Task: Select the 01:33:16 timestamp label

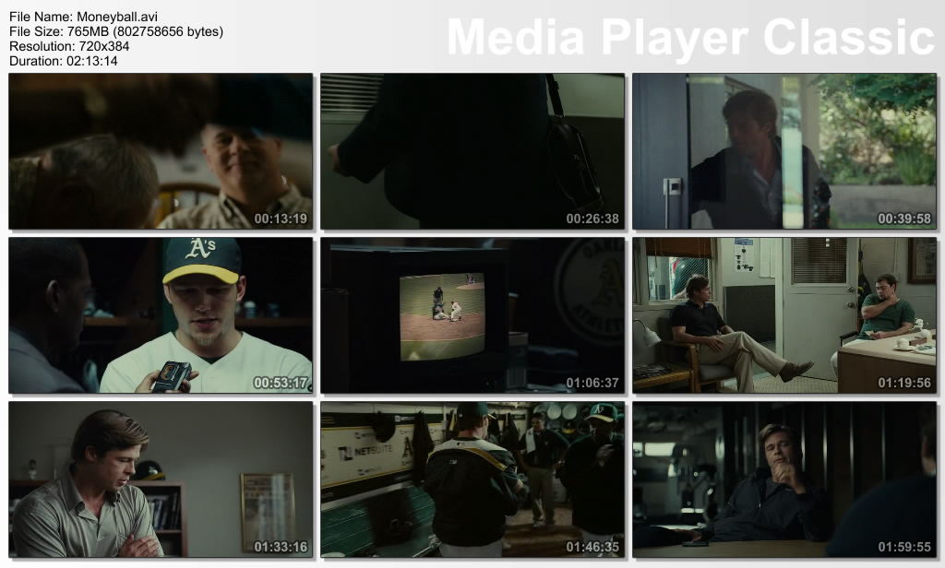Action: tap(281, 547)
